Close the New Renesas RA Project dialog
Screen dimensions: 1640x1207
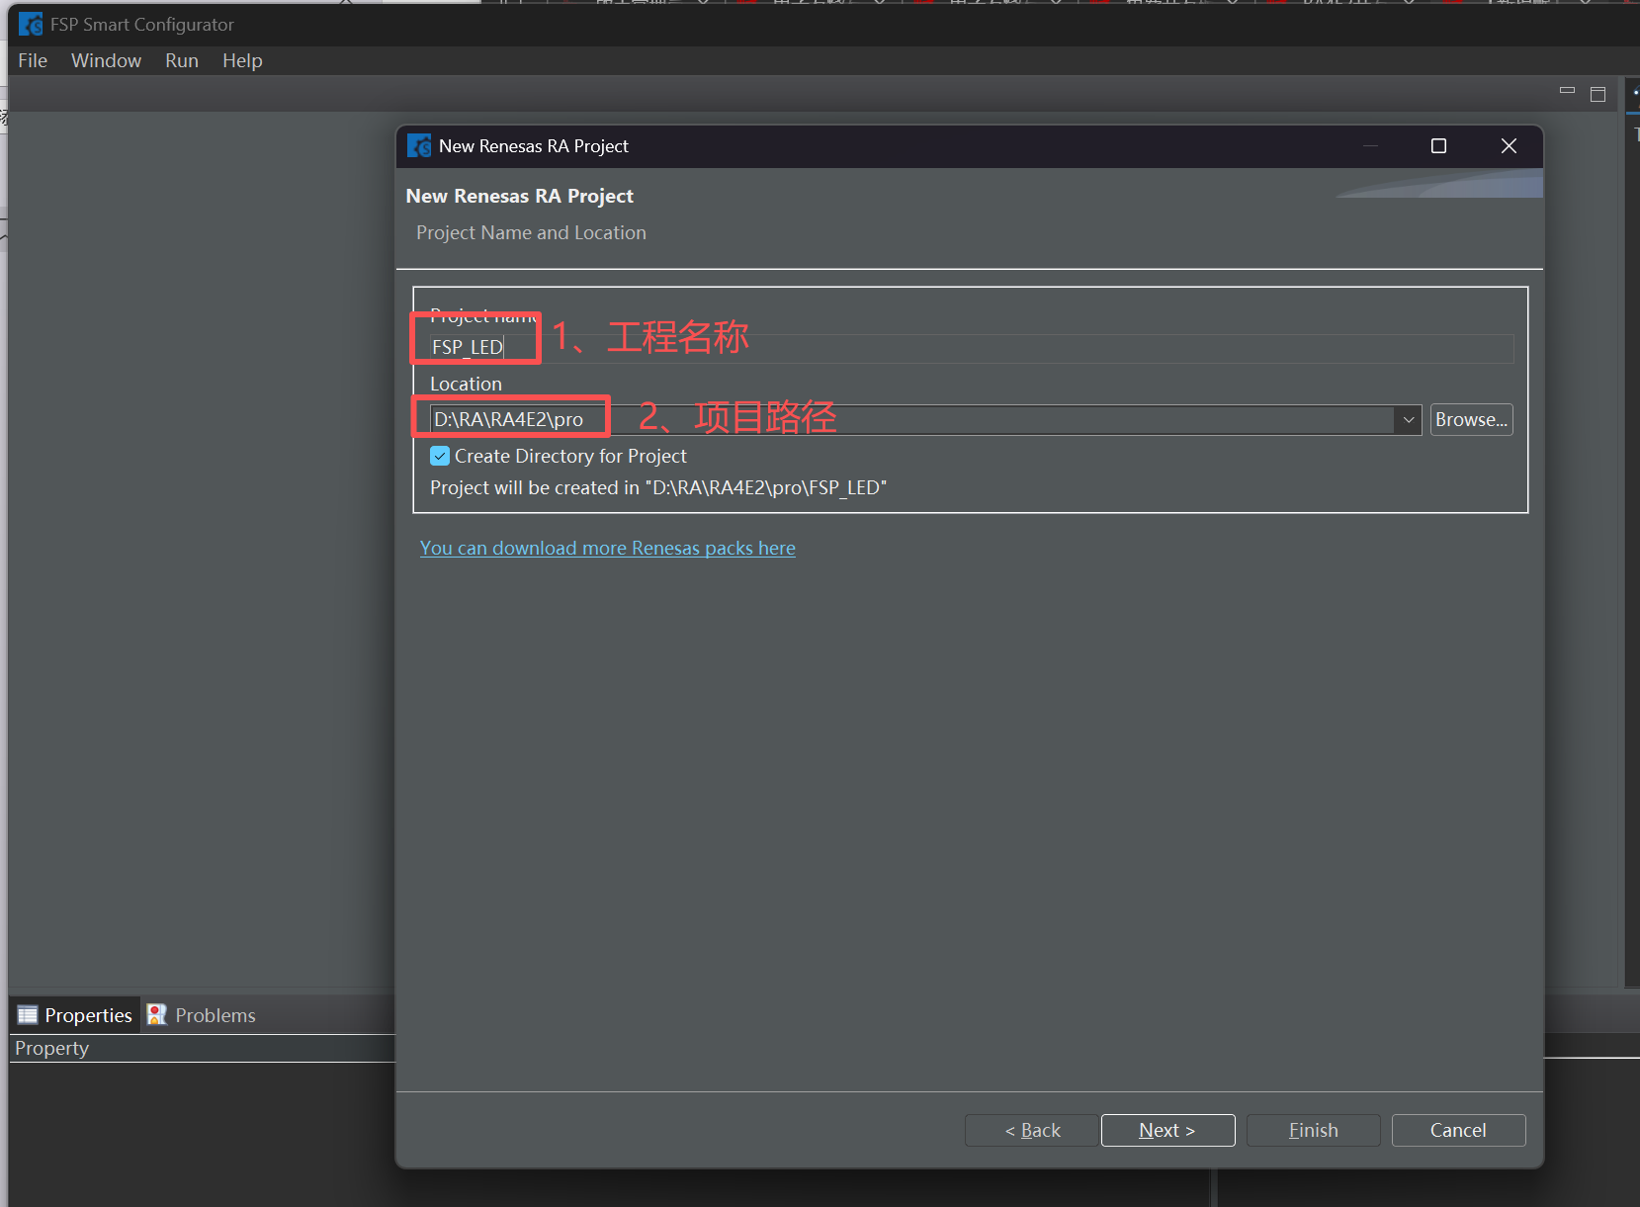pyautogui.click(x=1509, y=146)
